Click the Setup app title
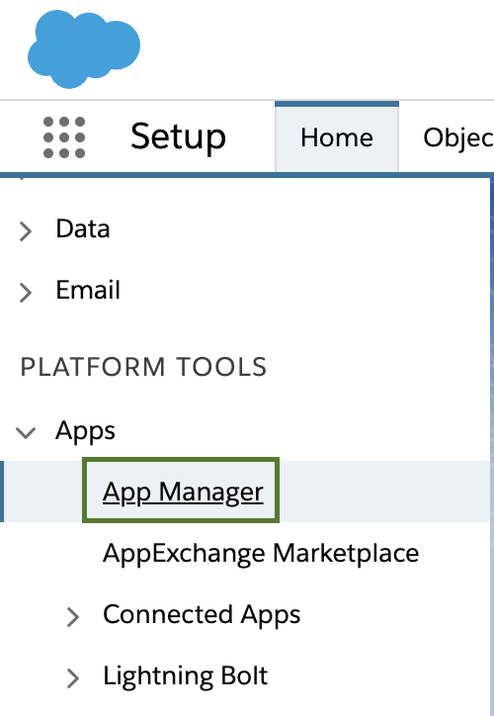494x716 pixels. pyautogui.click(x=179, y=136)
